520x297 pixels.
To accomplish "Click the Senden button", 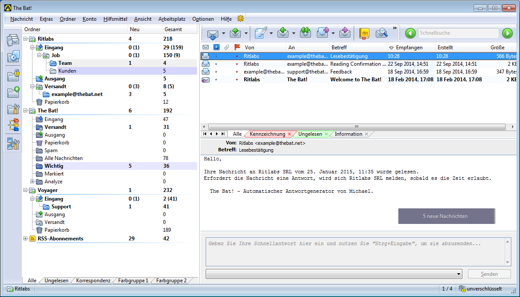I will 489,274.
